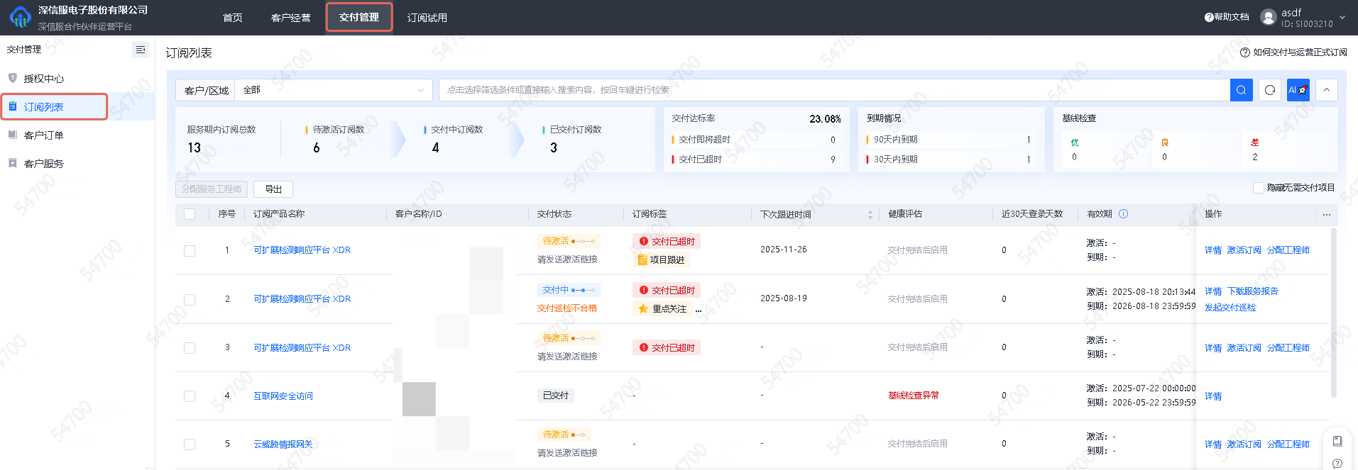Sort by 下次跟进时间 column arrows

point(870,214)
